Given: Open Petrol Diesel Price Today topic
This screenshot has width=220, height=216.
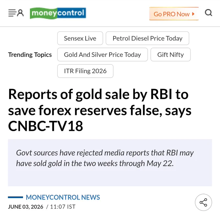Looking at the screenshot, I should (x=148, y=38).
